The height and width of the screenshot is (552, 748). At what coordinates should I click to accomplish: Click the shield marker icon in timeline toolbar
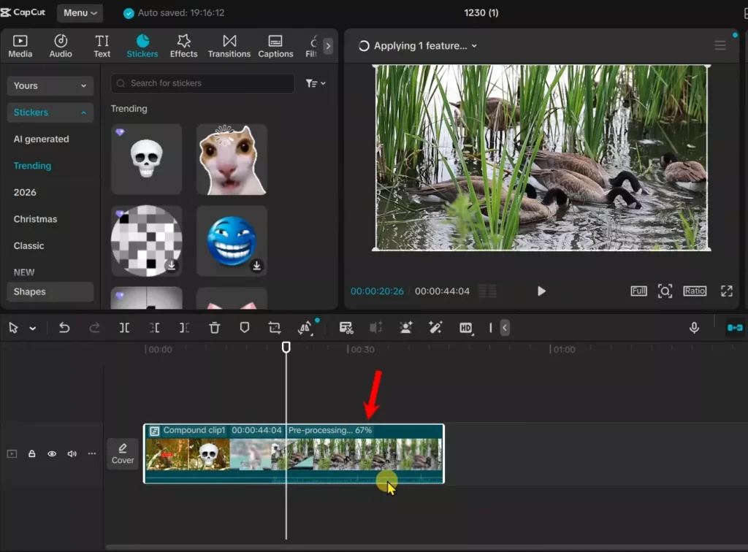[x=245, y=328]
